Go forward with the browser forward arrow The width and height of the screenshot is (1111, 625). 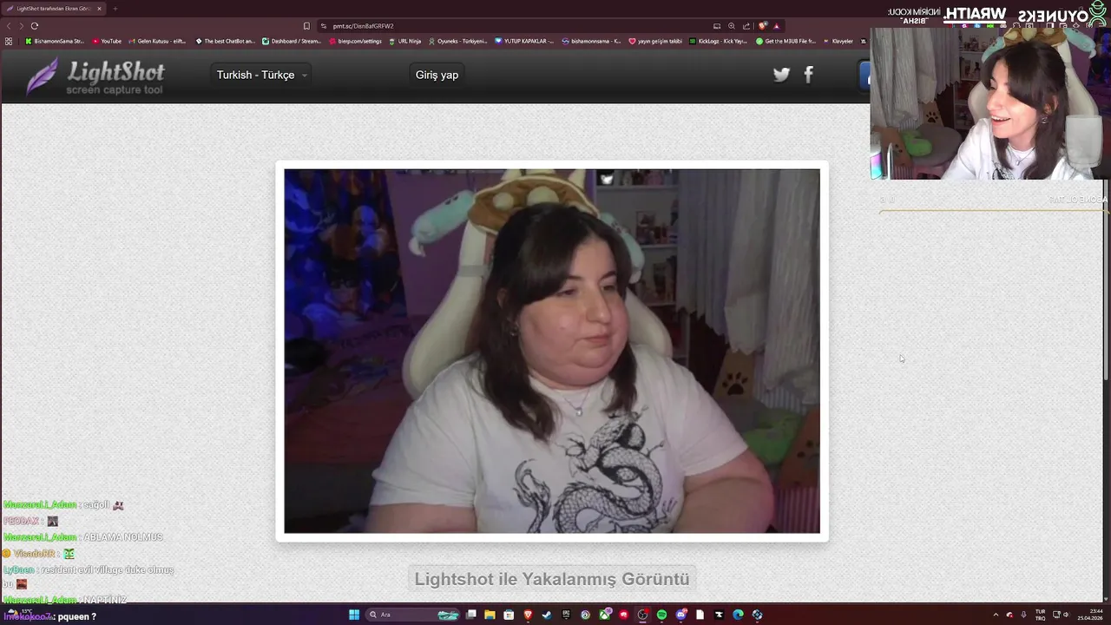coord(21,26)
